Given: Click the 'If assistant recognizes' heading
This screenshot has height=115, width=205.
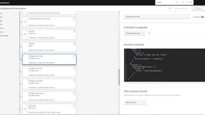Looking at the screenshot, I should [135, 27].
